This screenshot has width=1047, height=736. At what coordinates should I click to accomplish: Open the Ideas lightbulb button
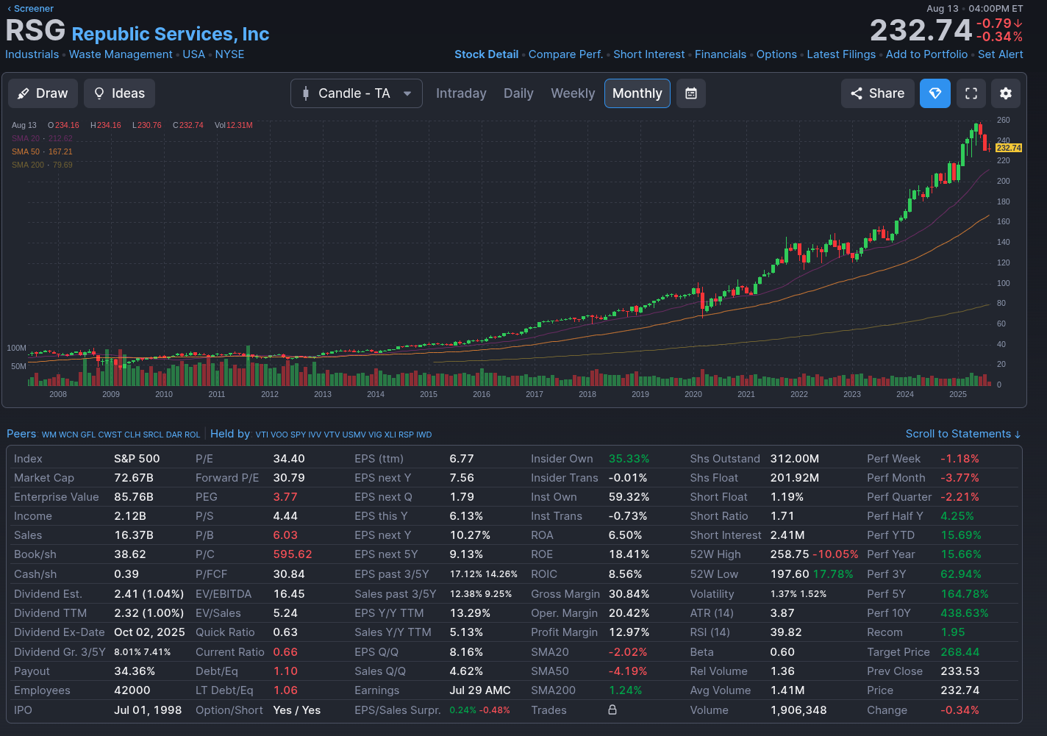tap(119, 93)
